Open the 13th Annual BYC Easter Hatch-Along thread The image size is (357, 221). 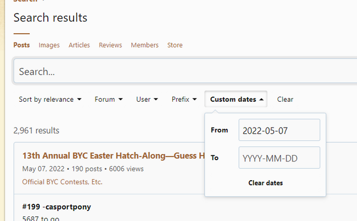[x=113, y=156]
